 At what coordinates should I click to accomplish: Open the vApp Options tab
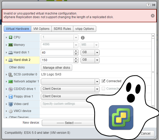click(85, 29)
